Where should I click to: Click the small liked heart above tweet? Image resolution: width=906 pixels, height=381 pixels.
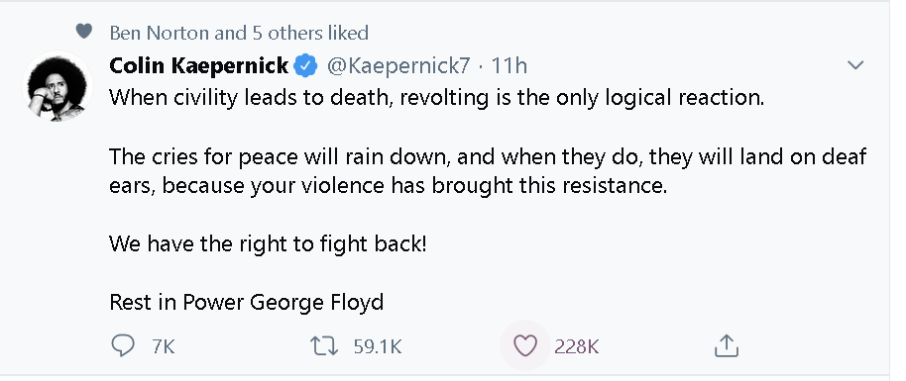(x=84, y=32)
